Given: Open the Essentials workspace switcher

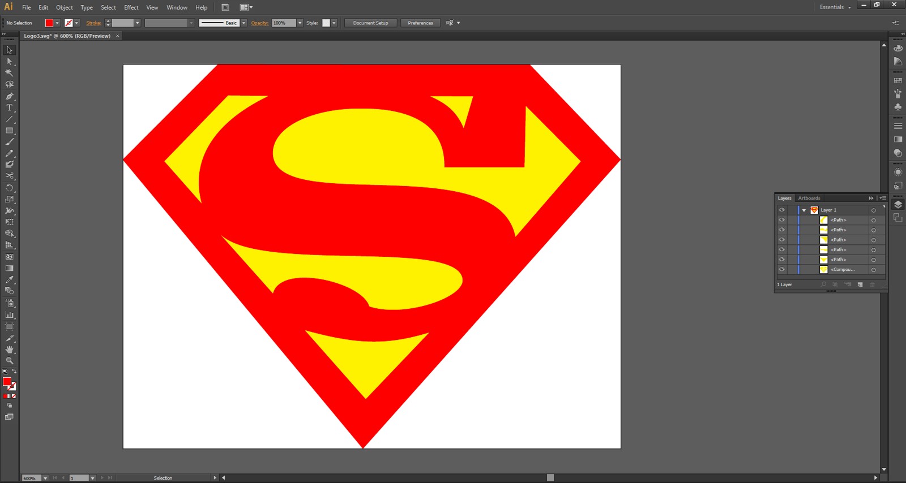Looking at the screenshot, I should pos(835,7).
